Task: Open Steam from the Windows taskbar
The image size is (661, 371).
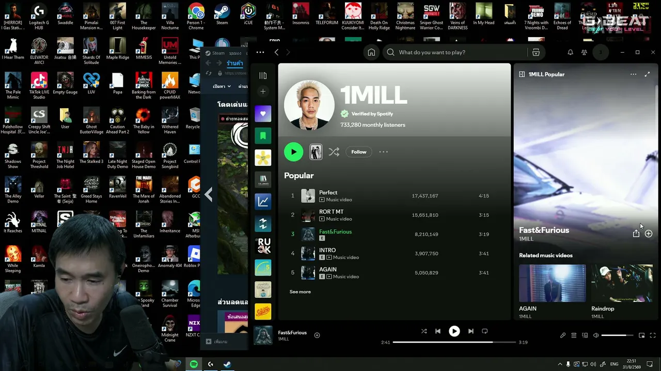Action: (x=227, y=364)
